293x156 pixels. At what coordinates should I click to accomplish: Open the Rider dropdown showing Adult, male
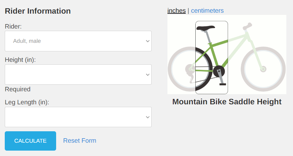(78, 41)
